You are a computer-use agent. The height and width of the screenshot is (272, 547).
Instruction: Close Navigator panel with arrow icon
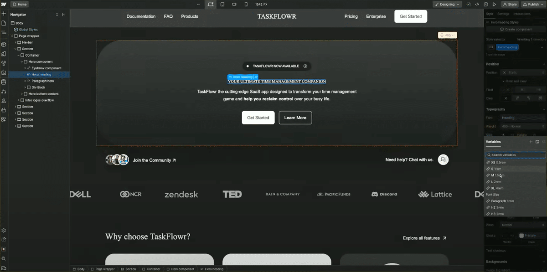tap(63, 15)
